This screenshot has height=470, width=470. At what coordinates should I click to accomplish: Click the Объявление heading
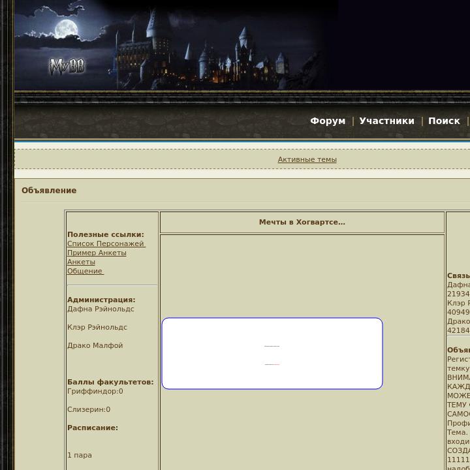[x=49, y=191]
